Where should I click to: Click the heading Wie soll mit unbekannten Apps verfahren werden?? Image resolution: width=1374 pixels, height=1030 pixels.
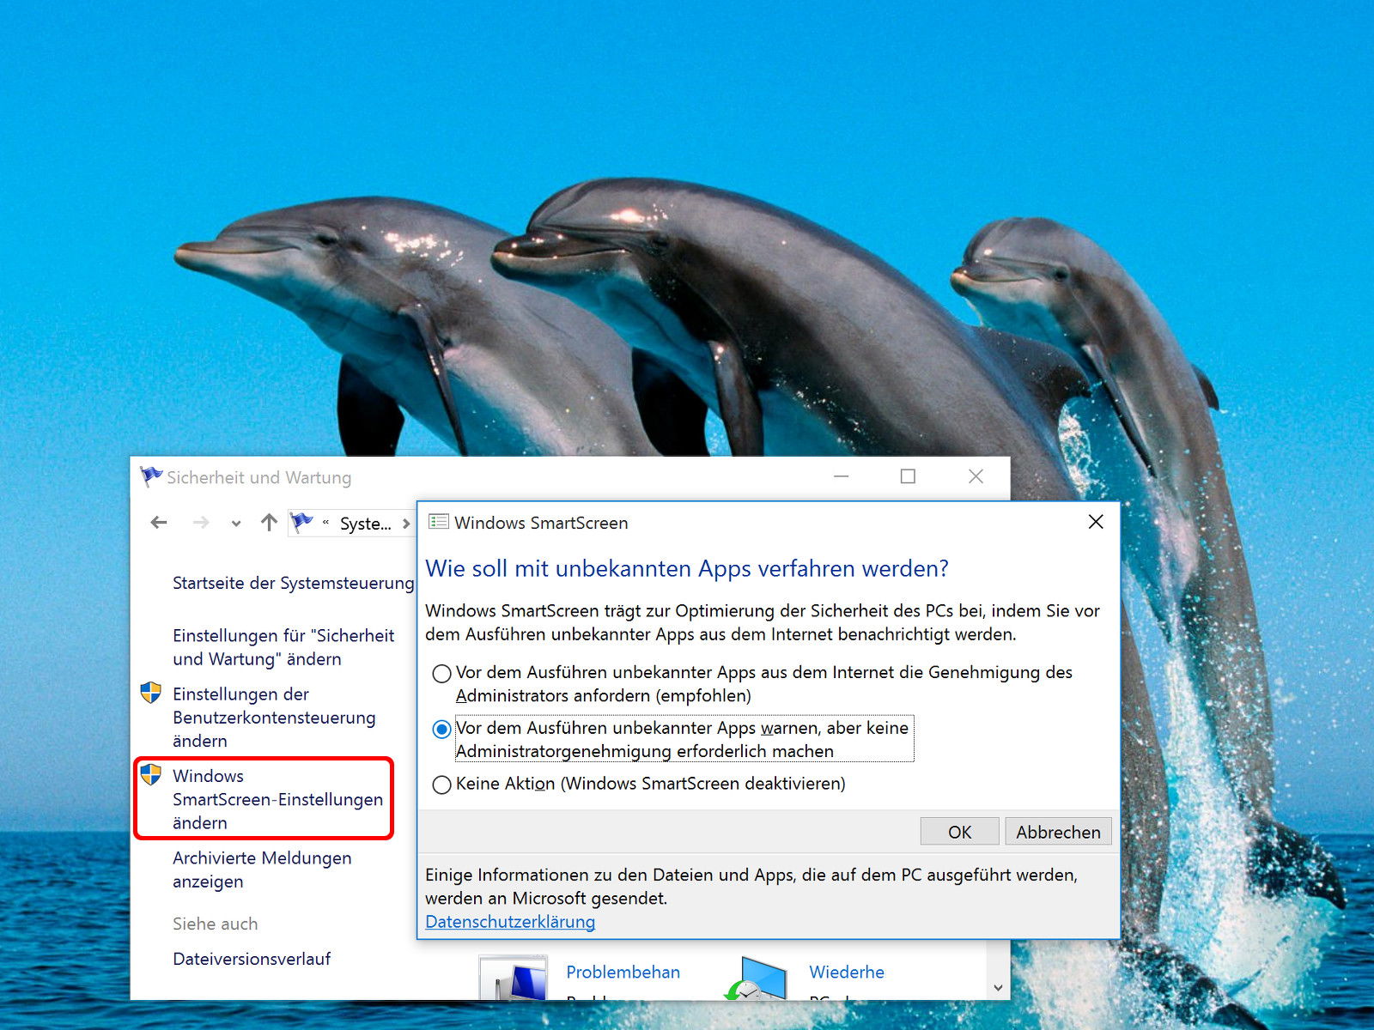(687, 568)
